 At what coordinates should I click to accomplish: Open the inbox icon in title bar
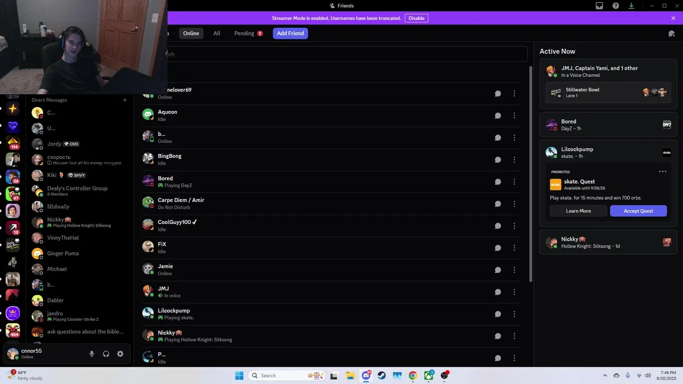click(x=599, y=6)
